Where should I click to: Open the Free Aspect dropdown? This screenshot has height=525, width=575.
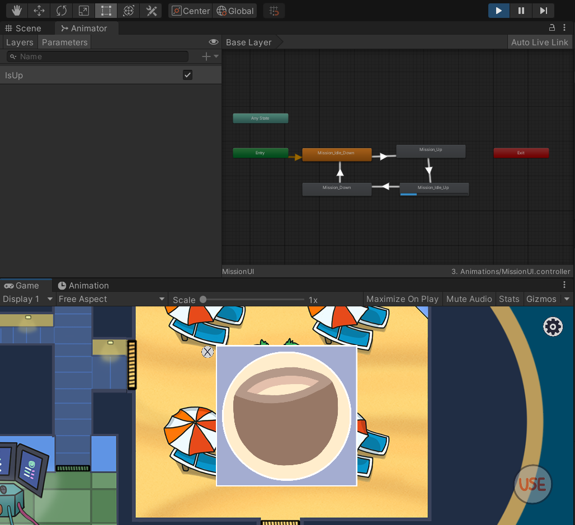pyautogui.click(x=111, y=299)
